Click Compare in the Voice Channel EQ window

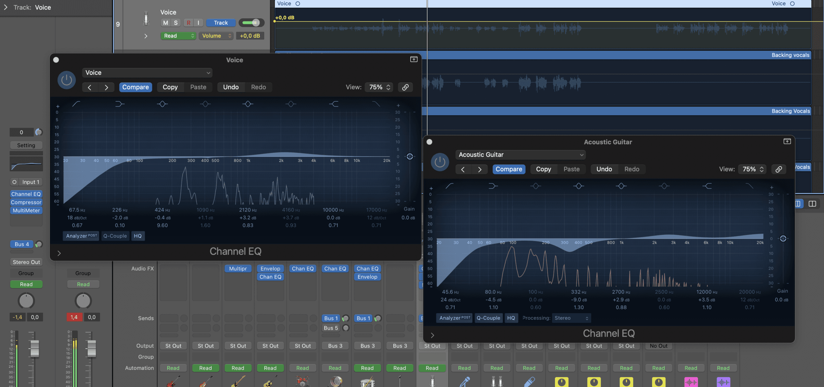(x=136, y=87)
